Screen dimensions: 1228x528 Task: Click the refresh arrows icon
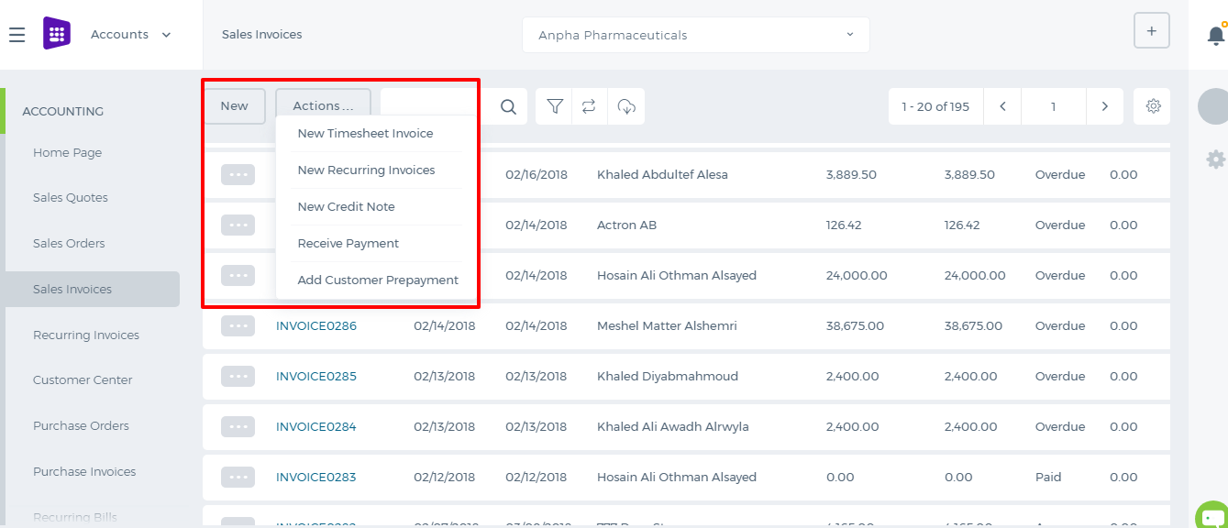(x=589, y=106)
